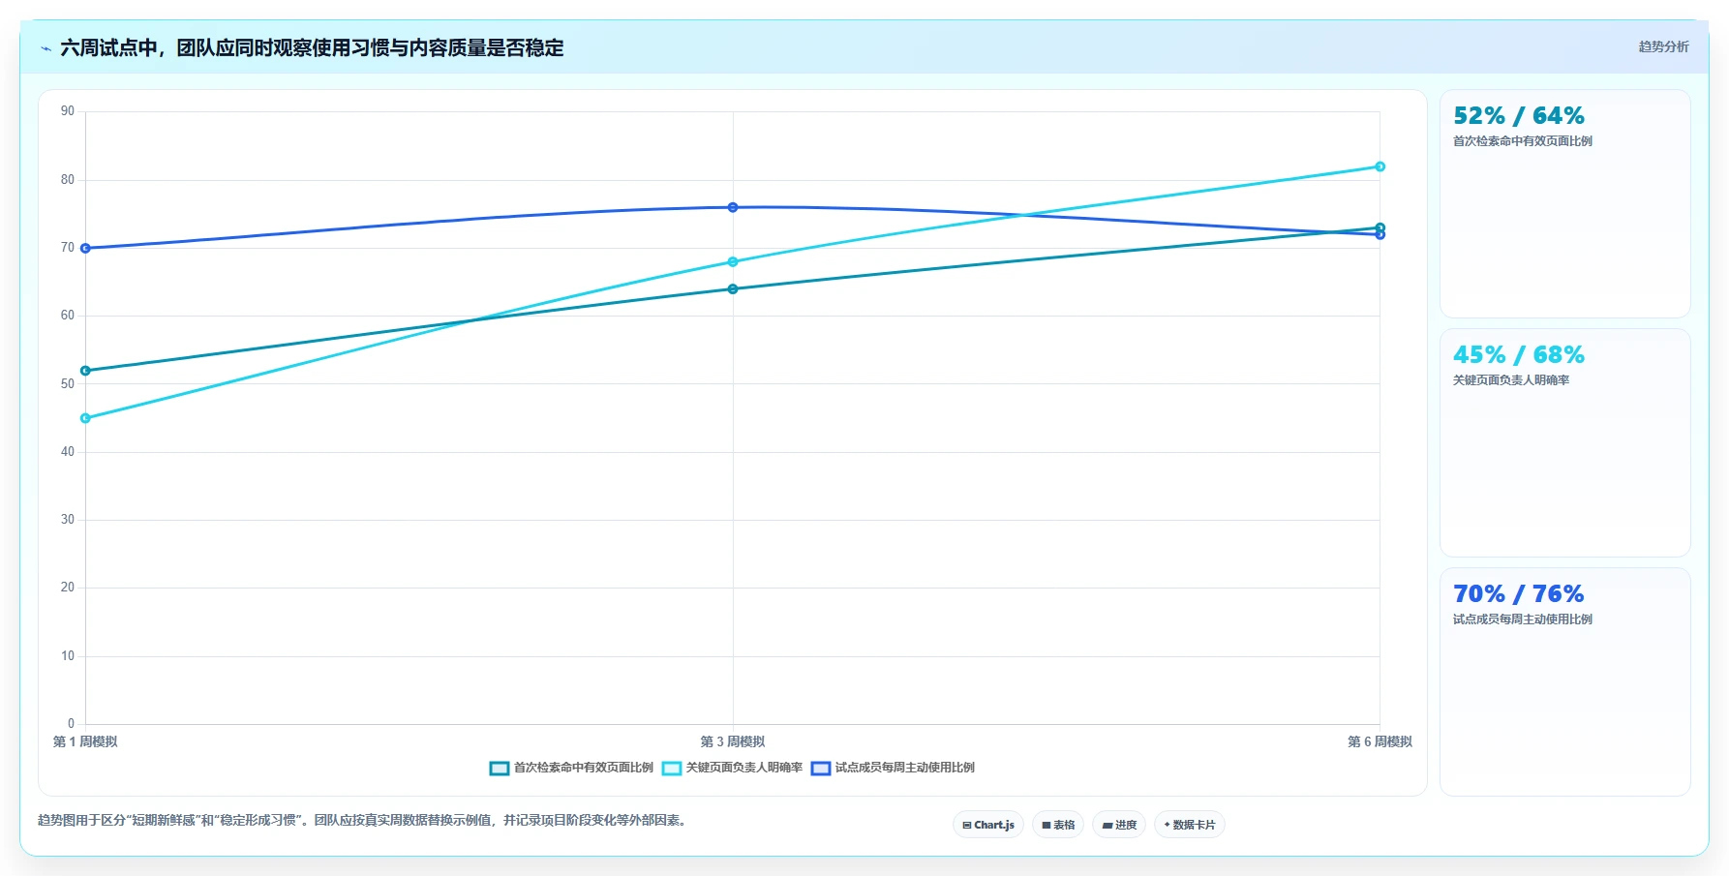The height and width of the screenshot is (876, 1729).
Task: Click the footnote text starting 趋势图用于区分
Action: 364,821
